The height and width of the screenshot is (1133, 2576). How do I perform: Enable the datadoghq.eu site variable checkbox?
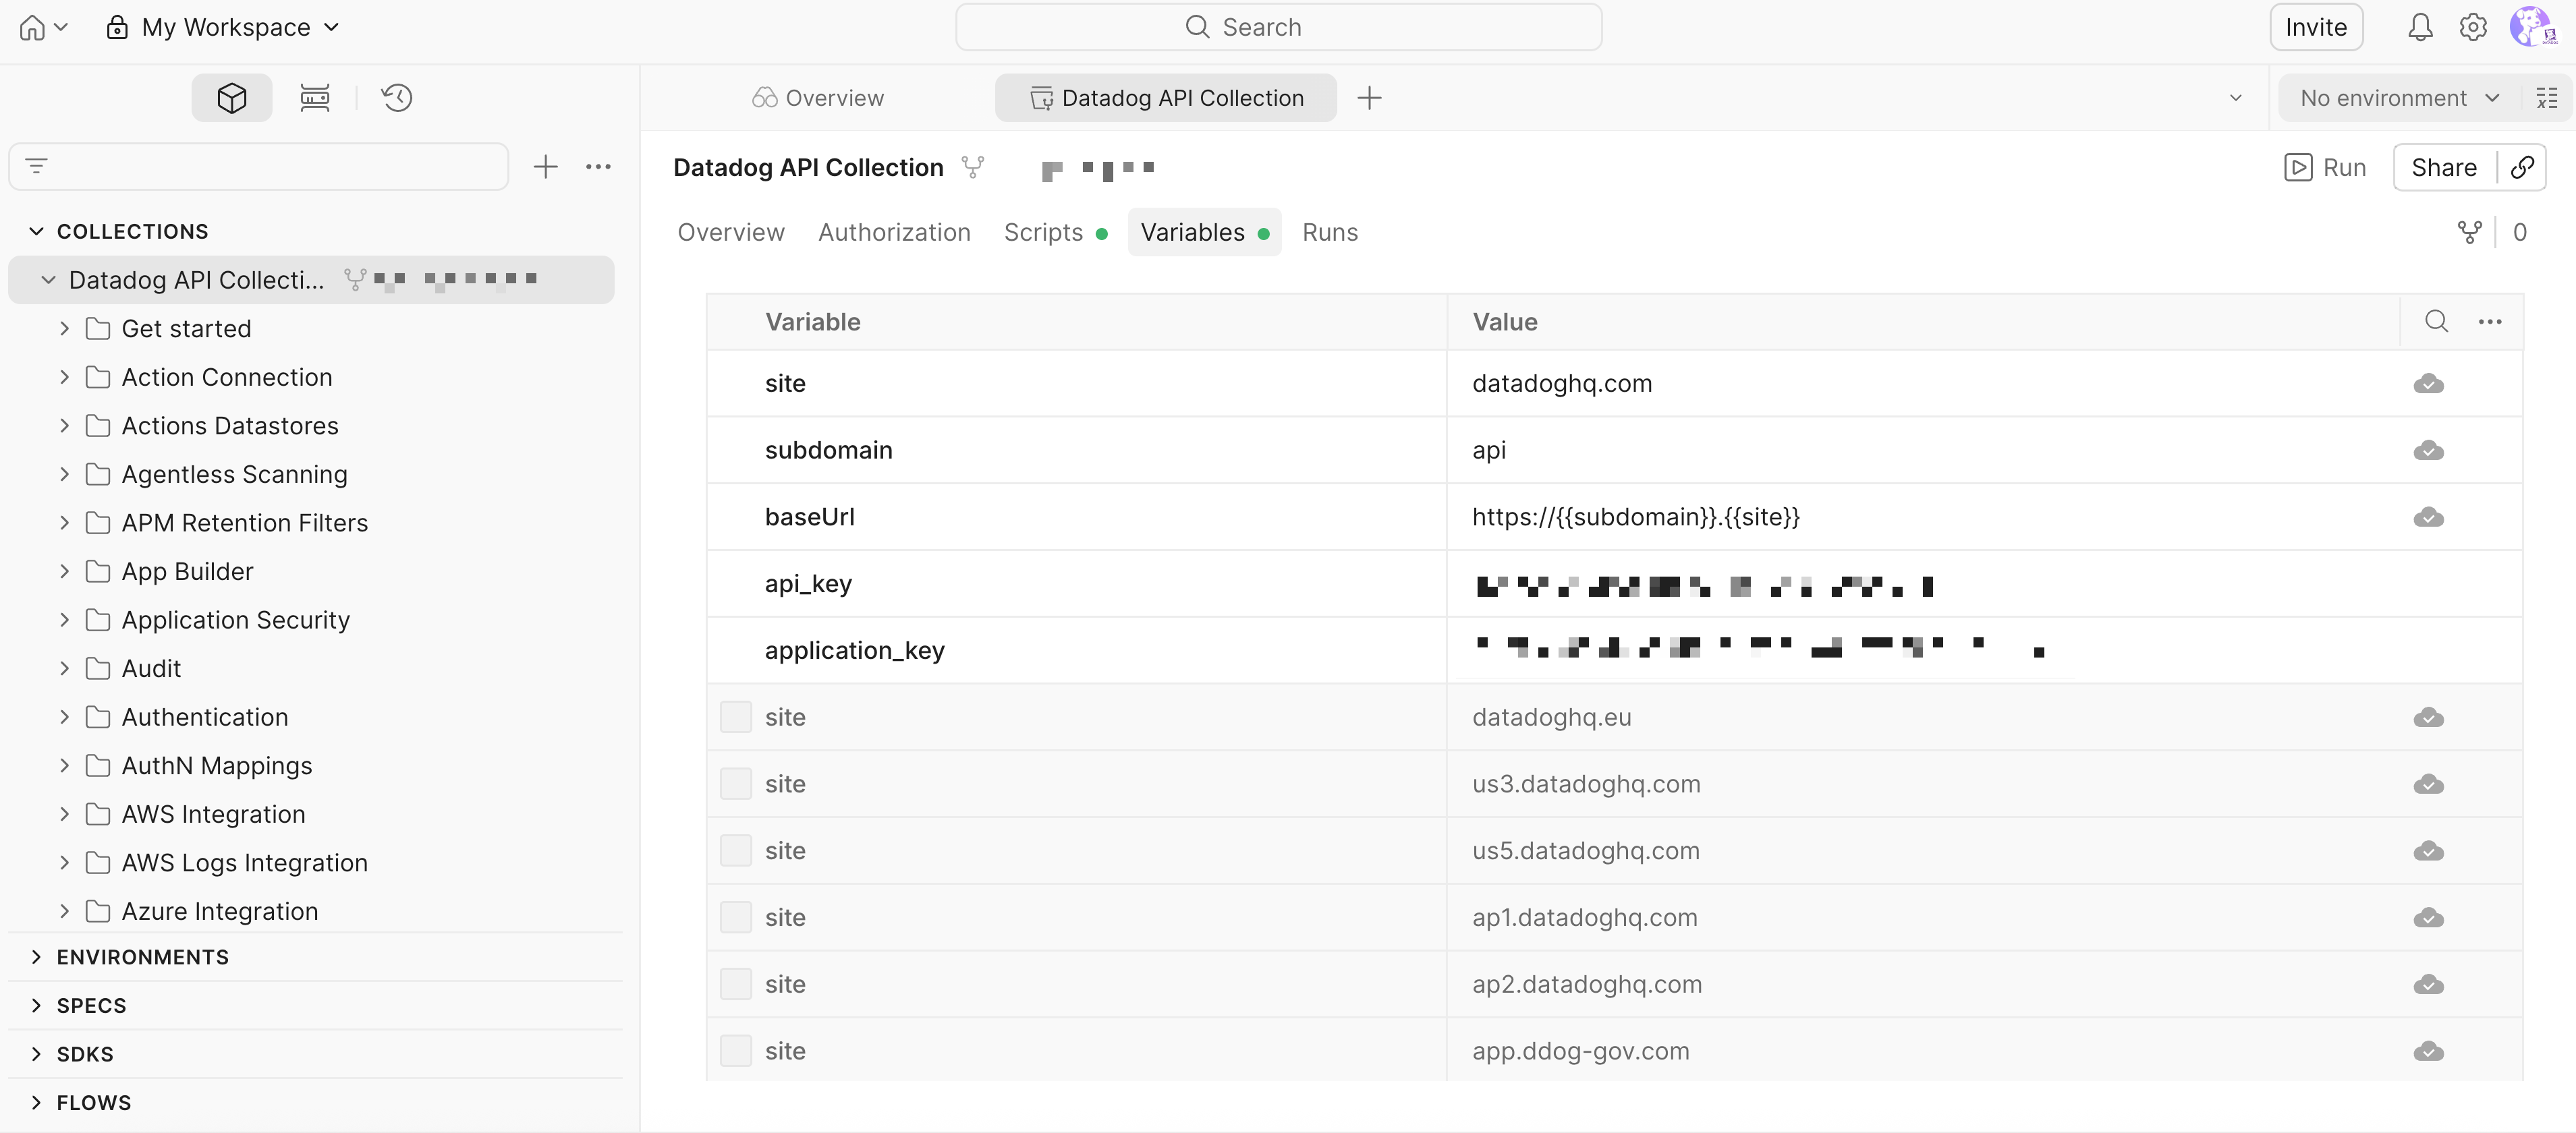coord(736,717)
